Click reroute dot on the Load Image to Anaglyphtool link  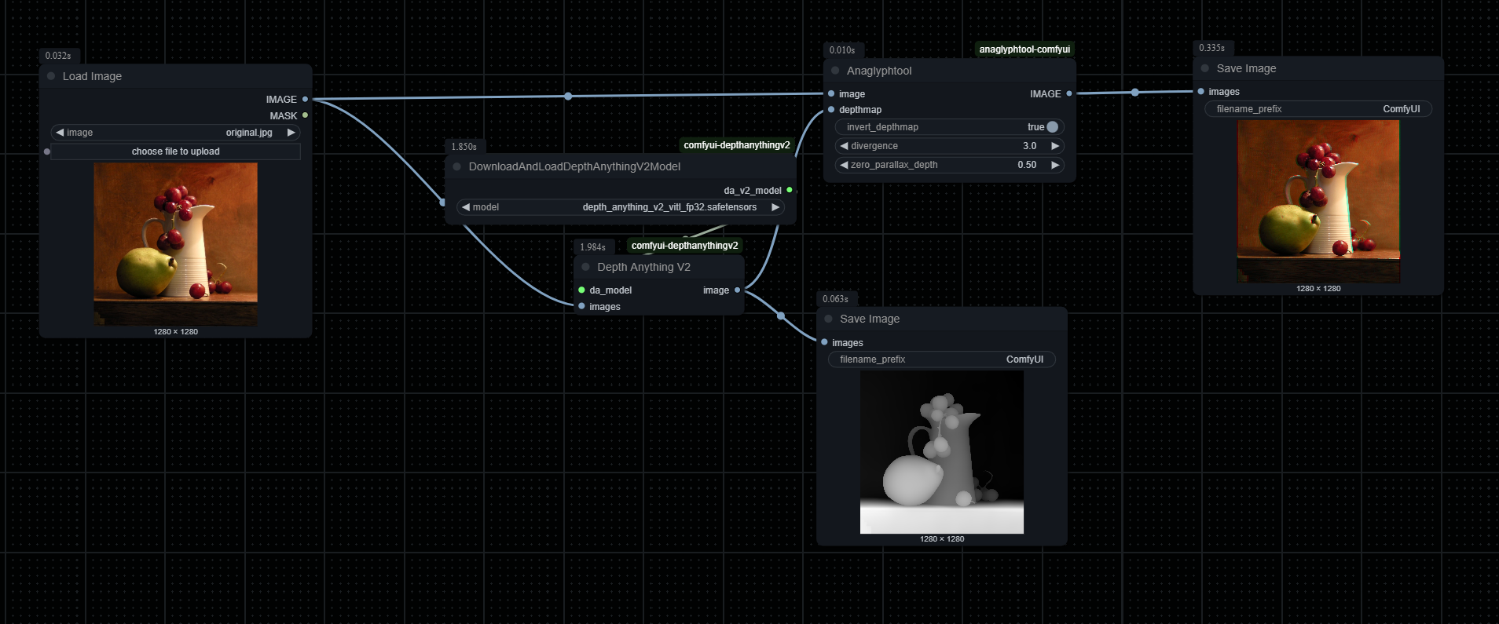click(x=568, y=97)
